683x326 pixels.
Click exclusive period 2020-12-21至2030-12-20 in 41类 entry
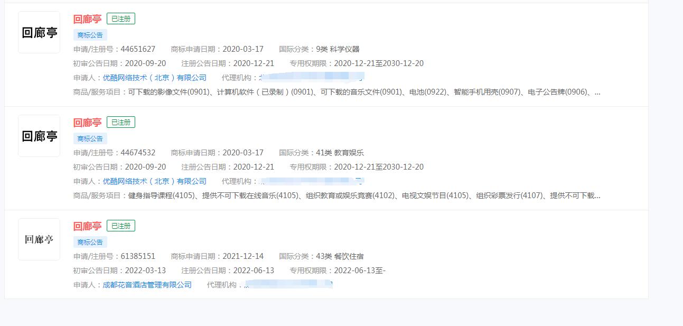click(x=379, y=167)
